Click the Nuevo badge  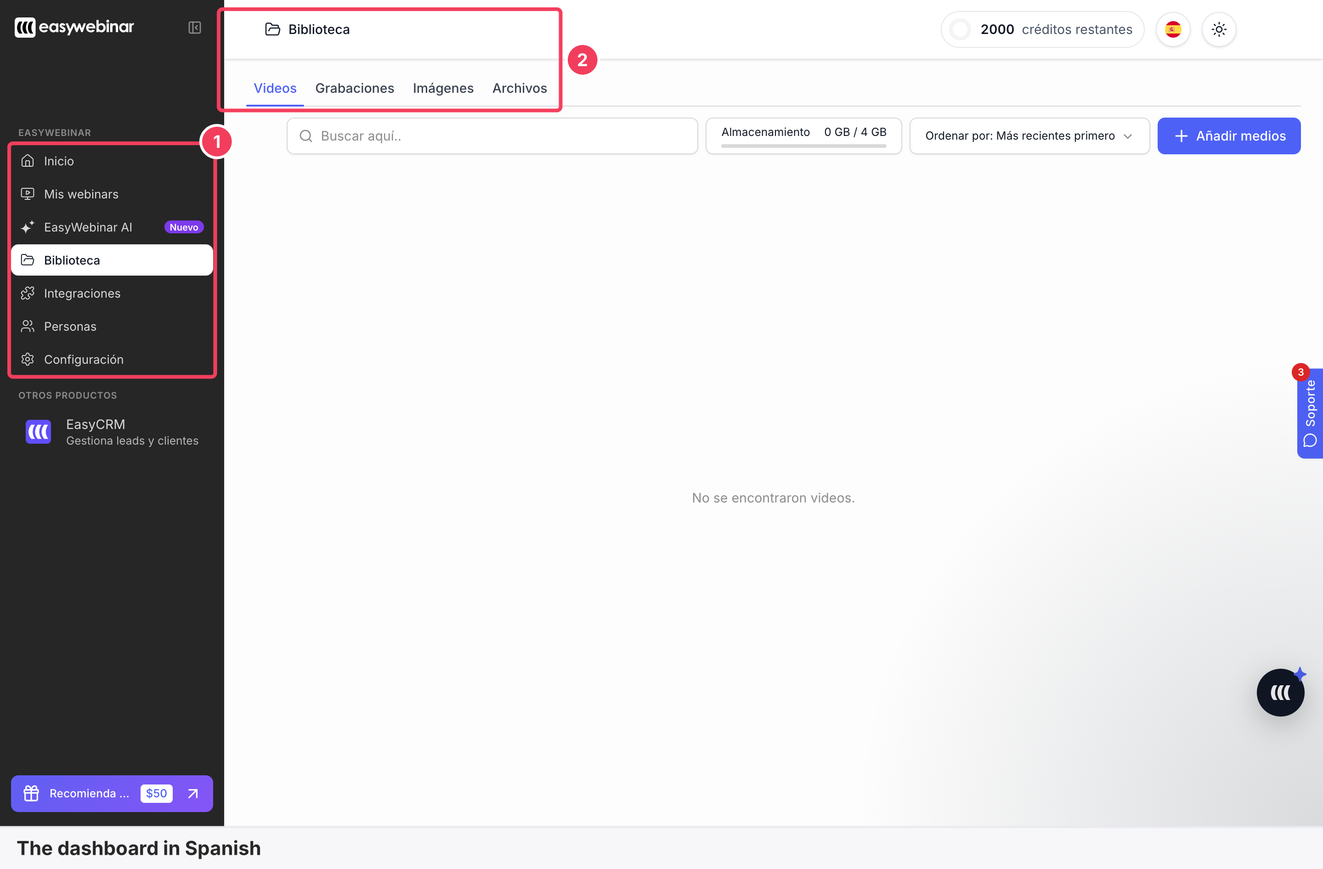184,227
